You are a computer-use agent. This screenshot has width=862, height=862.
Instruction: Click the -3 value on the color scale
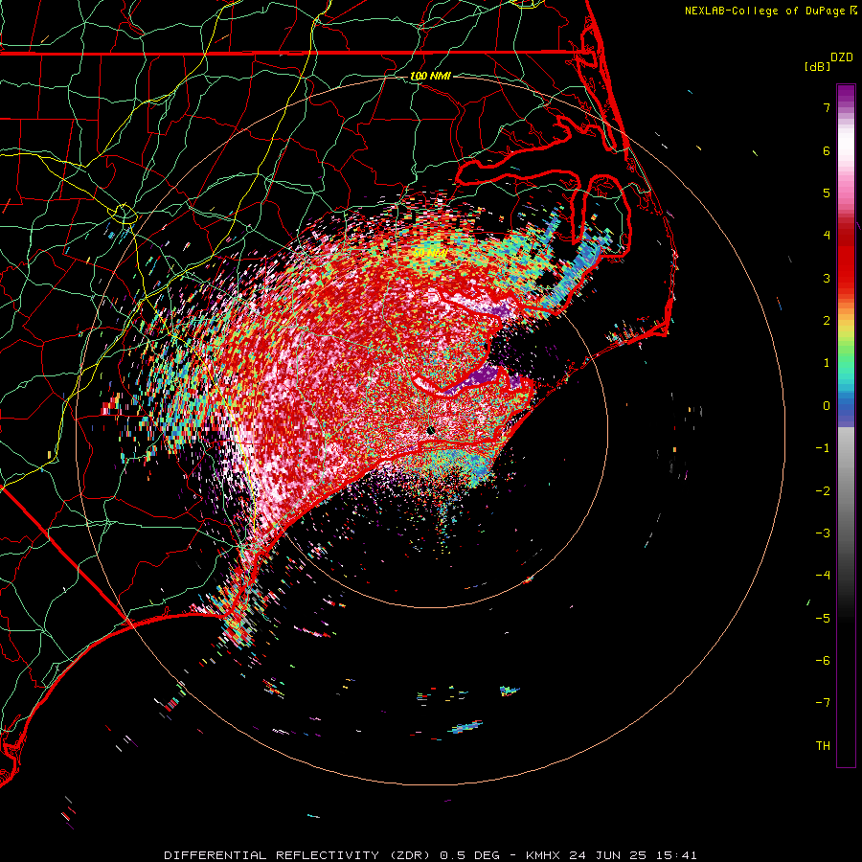click(x=823, y=533)
